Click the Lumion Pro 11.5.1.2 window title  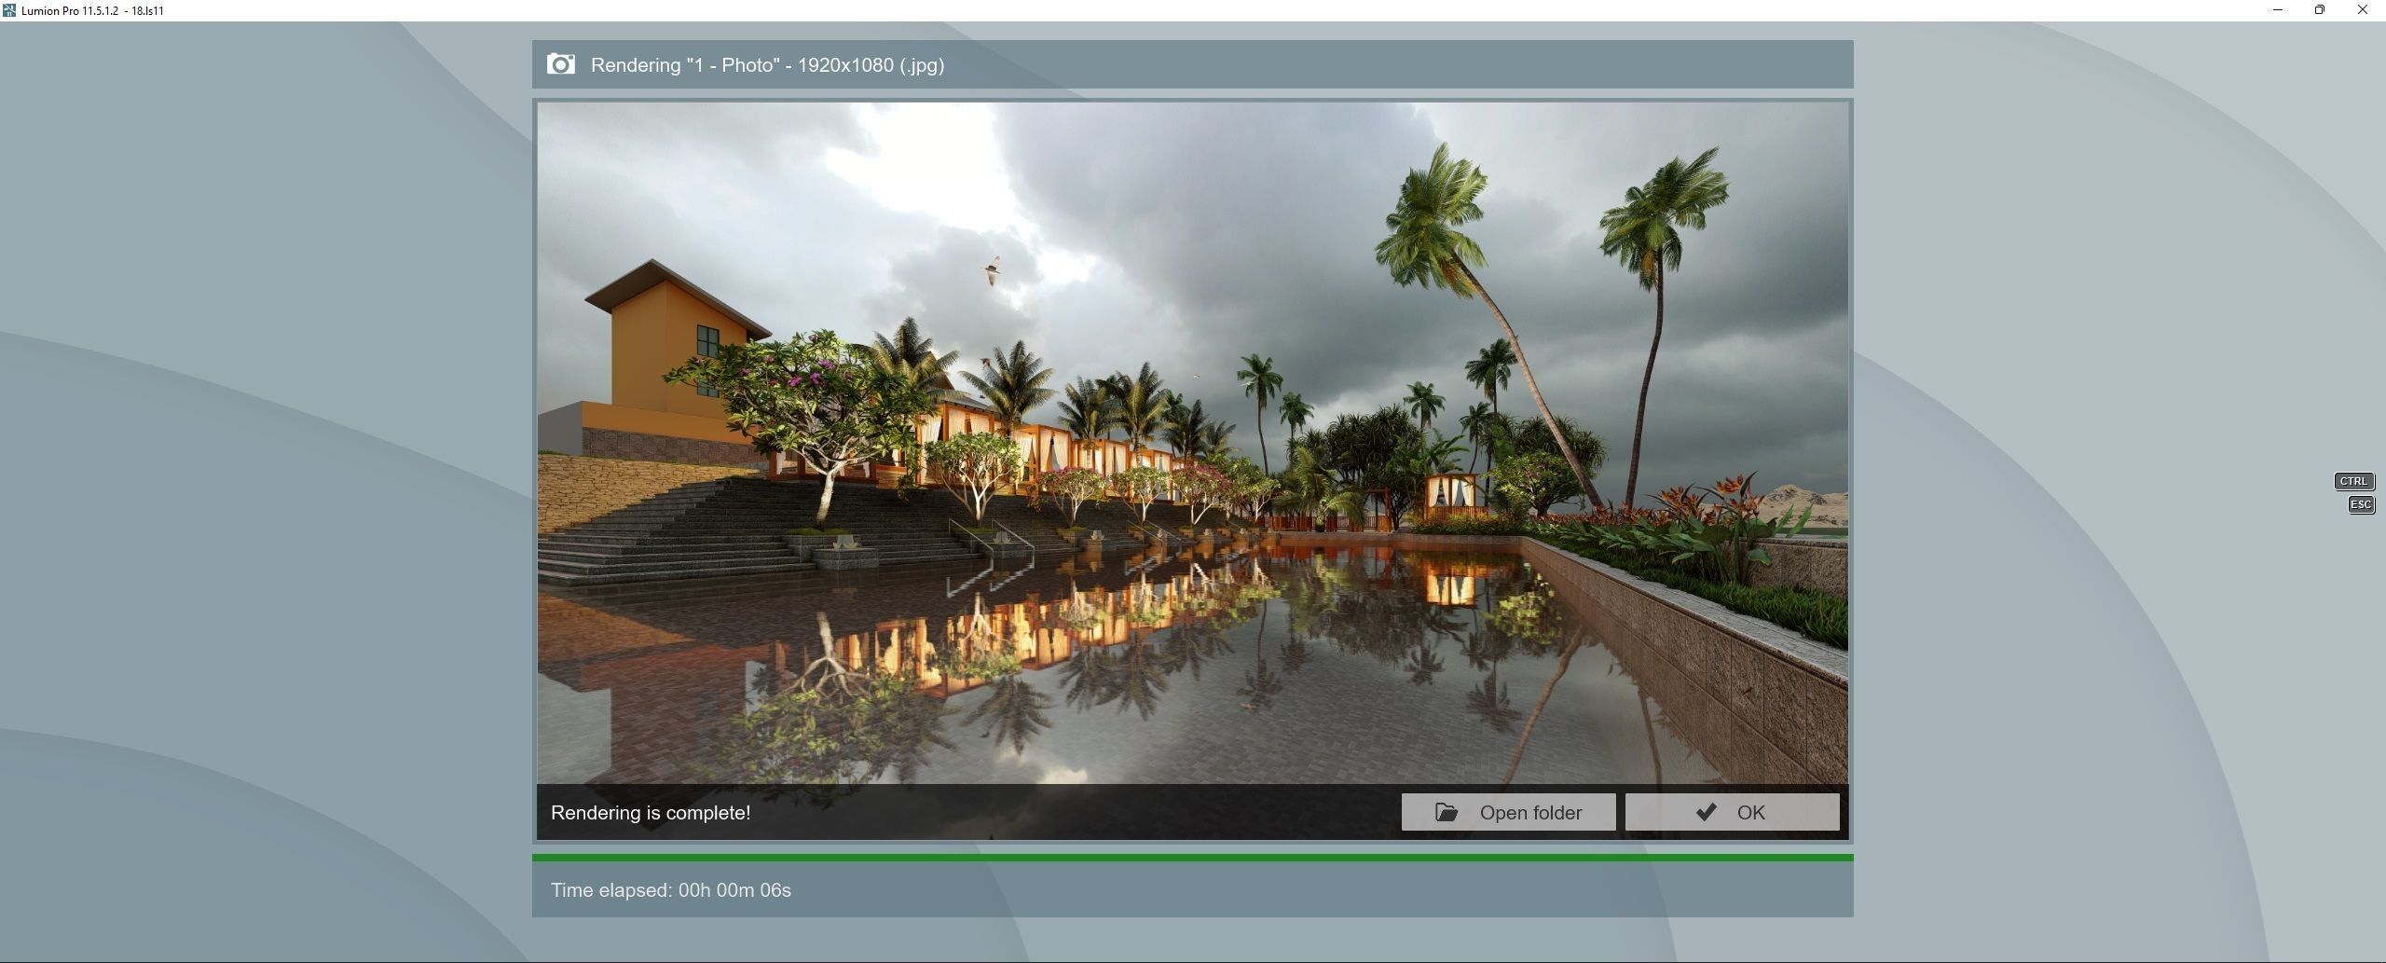92,10
